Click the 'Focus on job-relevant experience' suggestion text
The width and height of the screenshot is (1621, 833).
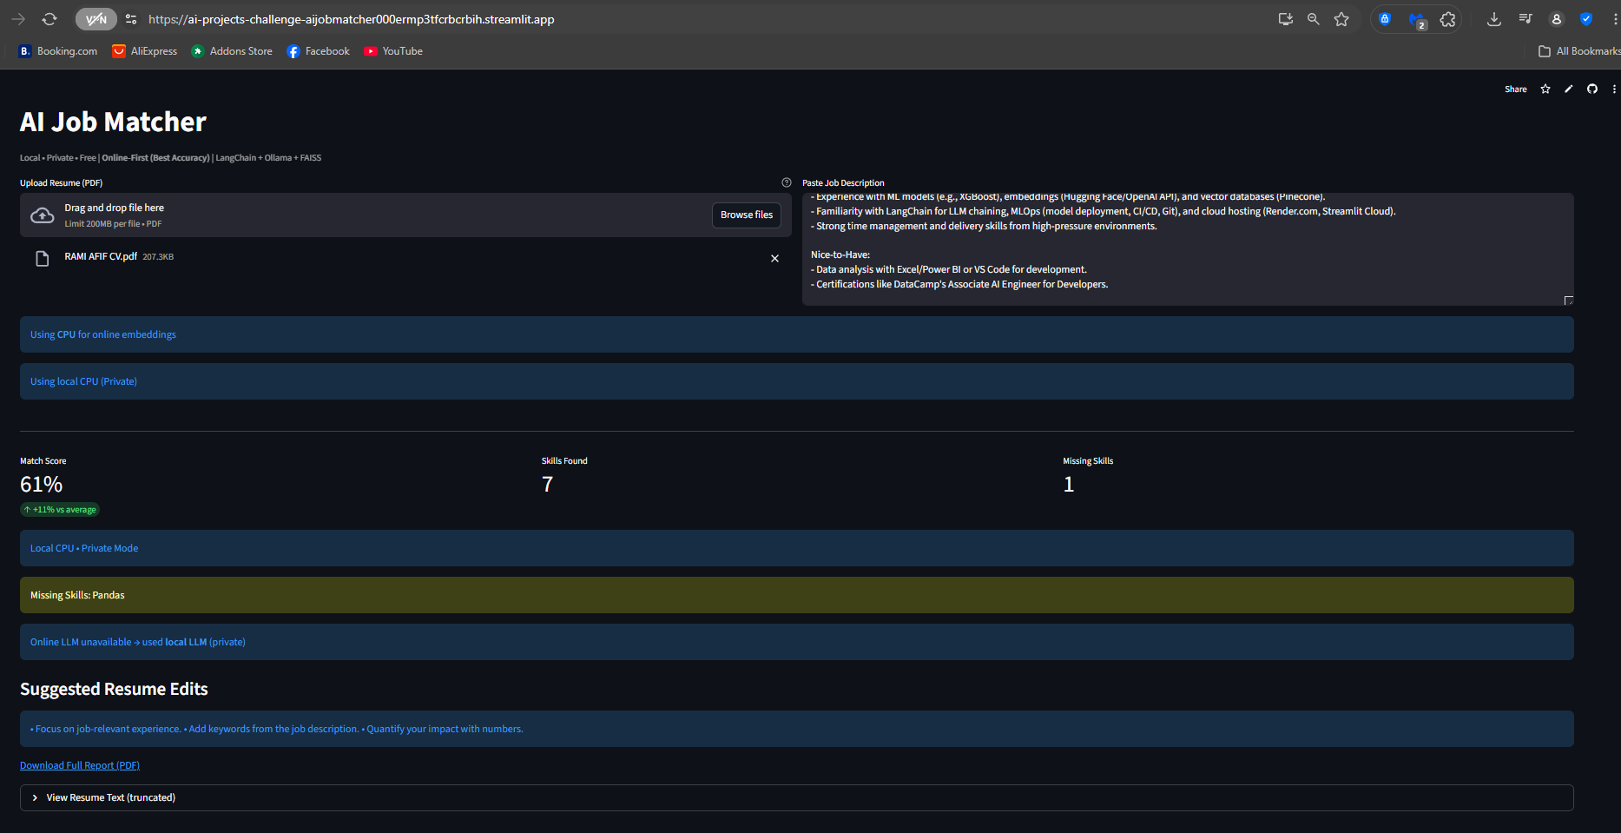point(277,729)
